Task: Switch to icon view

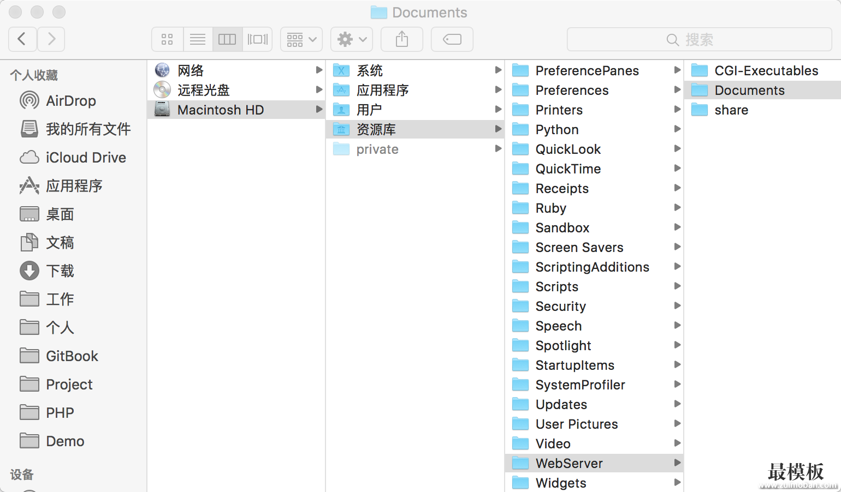Action: [x=168, y=39]
